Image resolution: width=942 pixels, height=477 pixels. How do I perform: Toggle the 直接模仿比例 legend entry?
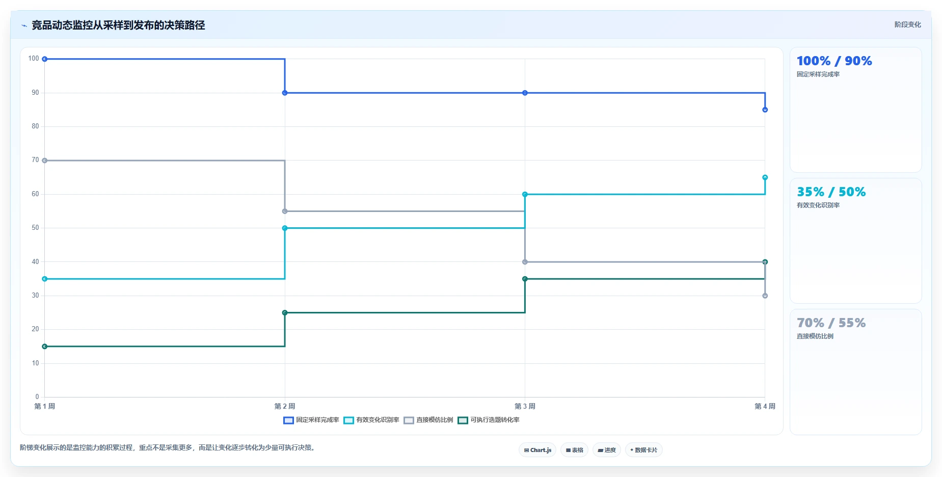(428, 420)
